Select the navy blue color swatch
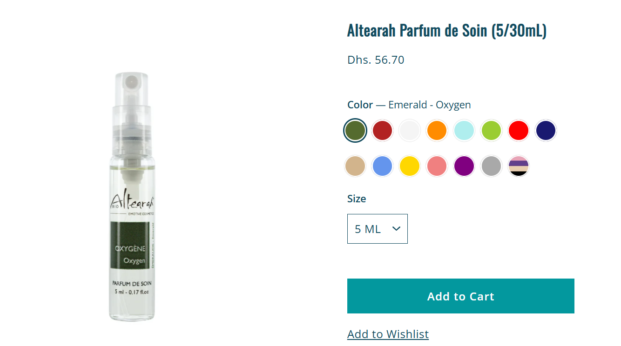Viewport: 621px width, 346px height. point(546,130)
